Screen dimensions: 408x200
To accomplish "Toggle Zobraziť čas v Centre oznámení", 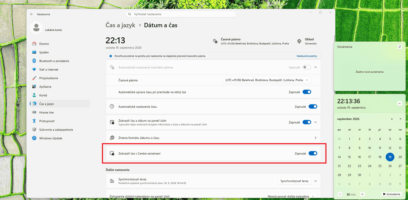I will point(313,153).
